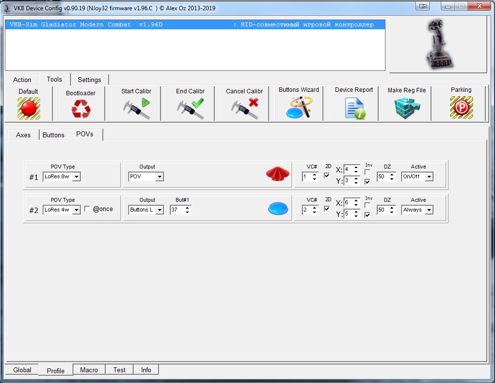The width and height of the screenshot is (495, 383).
Task: Close the VKB Device Config window
Action: click(x=479, y=6)
